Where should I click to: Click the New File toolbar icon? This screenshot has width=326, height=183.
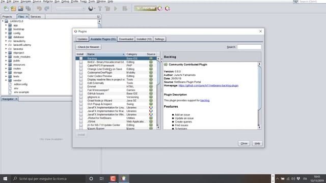[6, 9]
